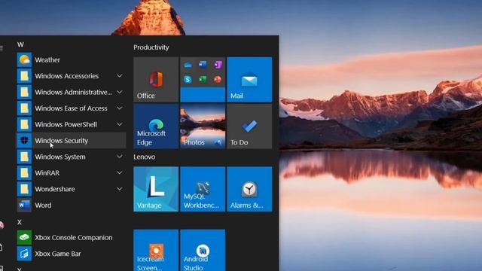Open the MySQL Workbench tile
482x271 pixels.
[x=203, y=189]
